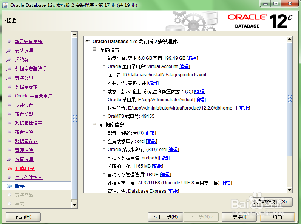Edit the 可插入数据库名 orclpdb
Image resolution: width=301 pixels, height=224 pixels.
164,158
